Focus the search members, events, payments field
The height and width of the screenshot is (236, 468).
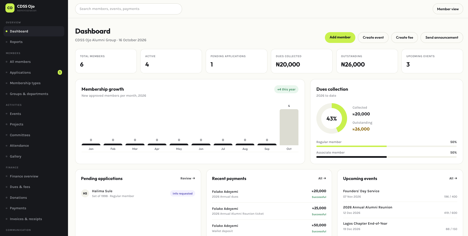(x=129, y=9)
